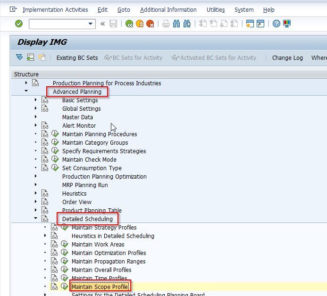327x296 pixels.
Task: Click the Customize Local Layout monitor icon
Action: click(x=287, y=24)
